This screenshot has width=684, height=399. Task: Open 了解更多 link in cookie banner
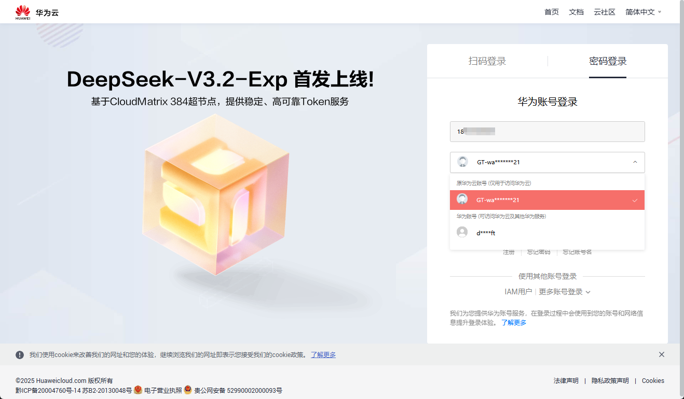tap(323, 355)
